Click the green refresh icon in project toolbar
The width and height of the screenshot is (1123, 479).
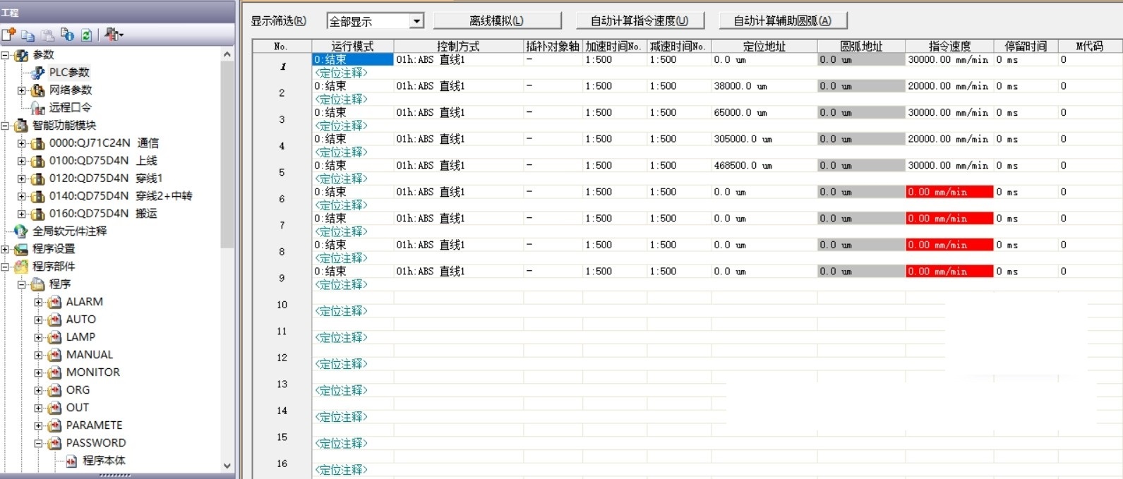pyautogui.click(x=86, y=35)
